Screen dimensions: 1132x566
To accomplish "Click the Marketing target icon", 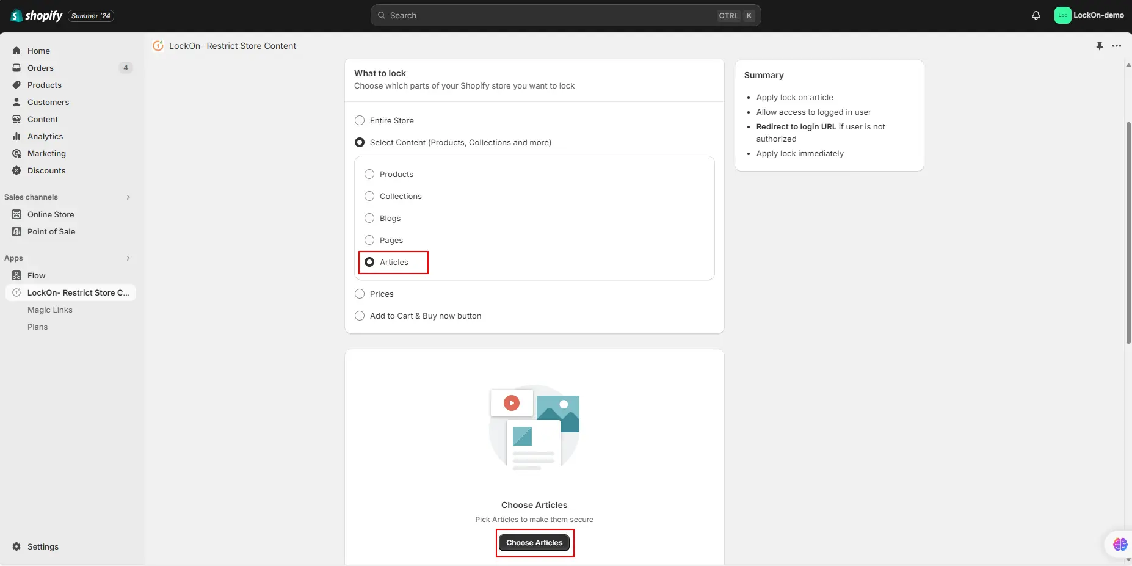I will pos(16,153).
